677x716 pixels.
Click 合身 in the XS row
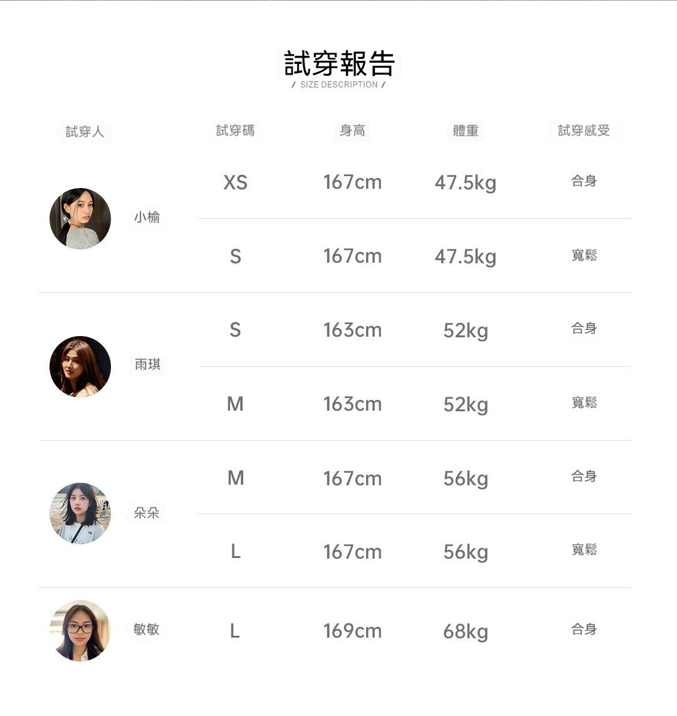(584, 181)
